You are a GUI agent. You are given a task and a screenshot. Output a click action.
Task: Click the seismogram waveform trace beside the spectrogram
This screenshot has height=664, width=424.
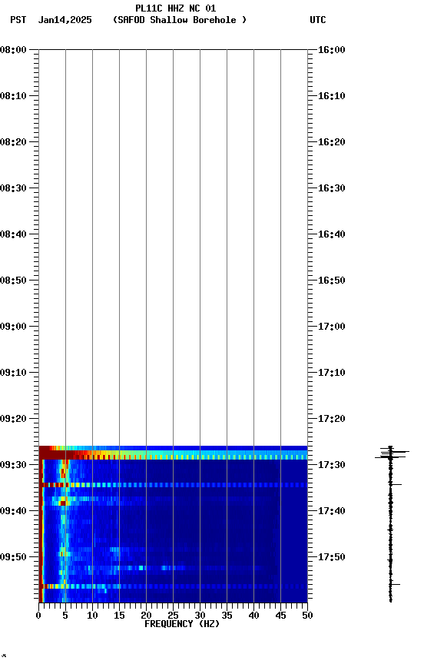coord(390,524)
